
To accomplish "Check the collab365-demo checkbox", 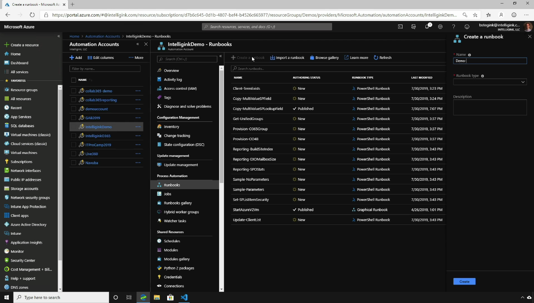I will (73, 91).
